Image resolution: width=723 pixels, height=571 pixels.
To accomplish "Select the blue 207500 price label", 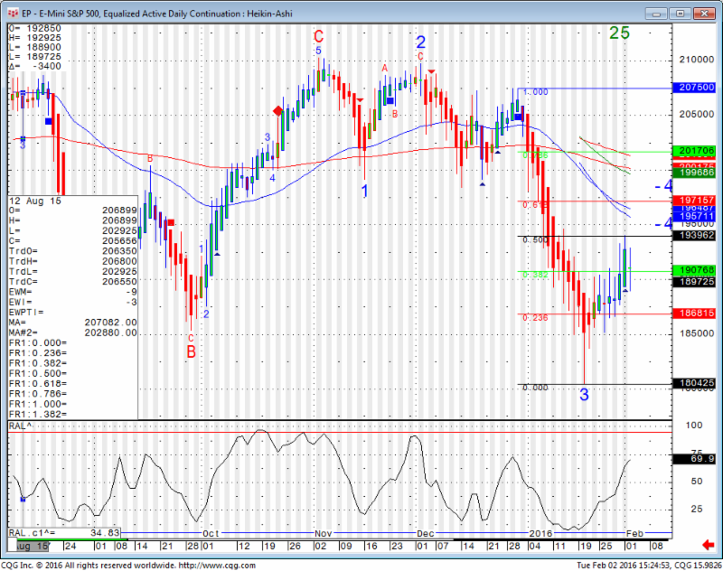I will (x=694, y=87).
